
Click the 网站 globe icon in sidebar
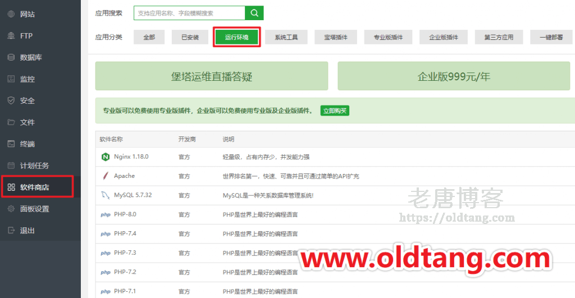pos(11,14)
